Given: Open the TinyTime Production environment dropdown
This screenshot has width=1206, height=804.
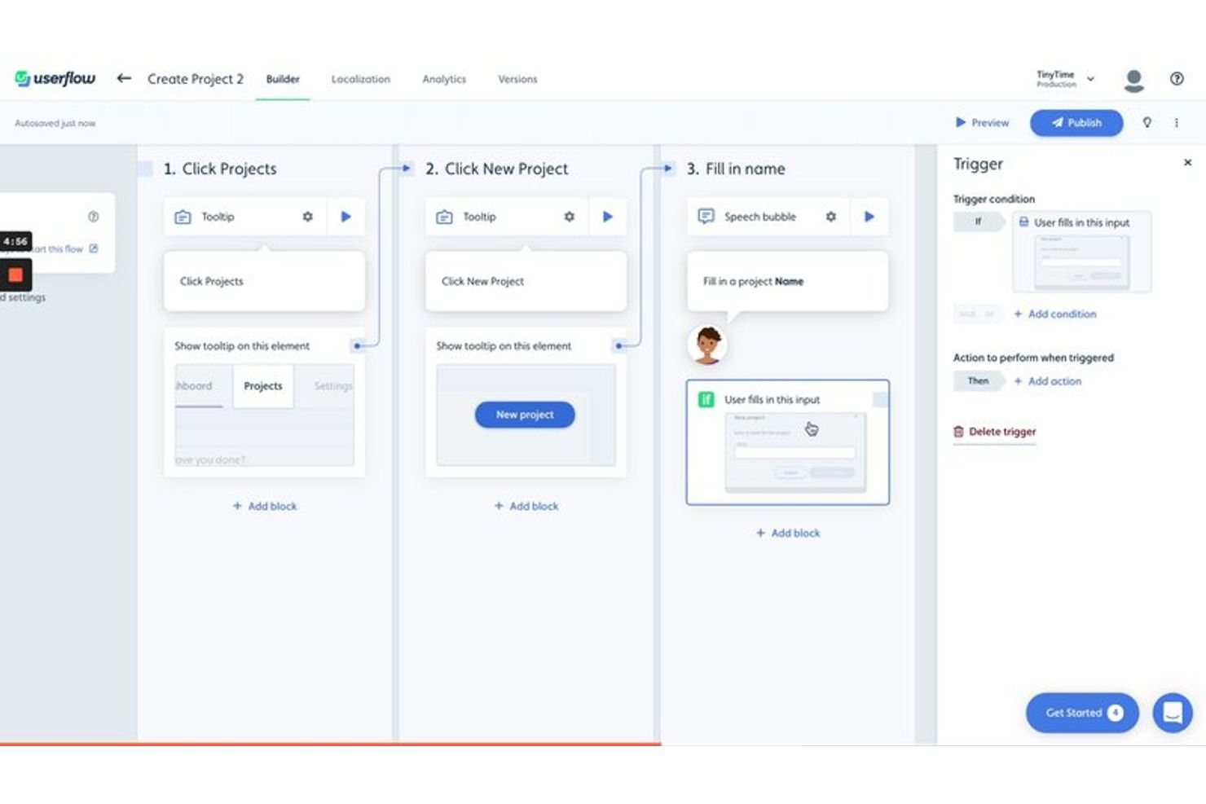Looking at the screenshot, I should tap(1065, 78).
